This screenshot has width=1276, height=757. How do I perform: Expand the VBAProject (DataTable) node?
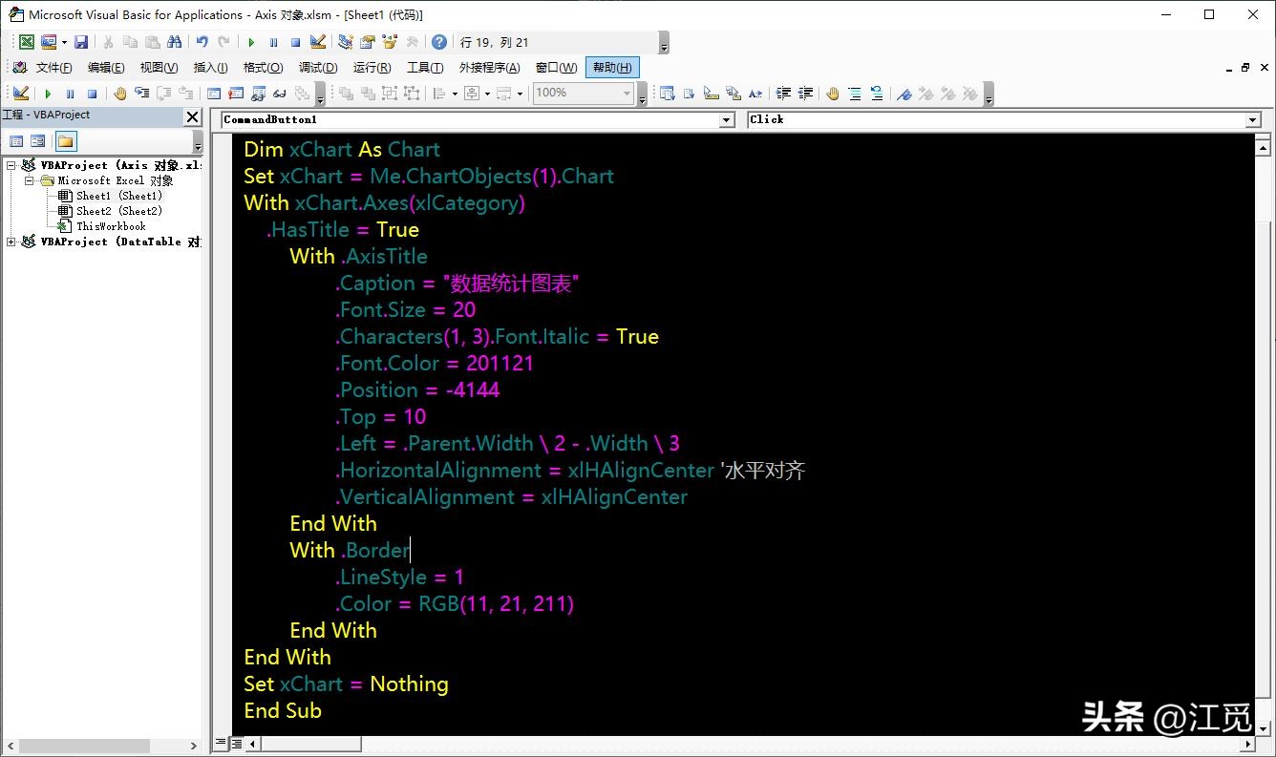[11, 242]
